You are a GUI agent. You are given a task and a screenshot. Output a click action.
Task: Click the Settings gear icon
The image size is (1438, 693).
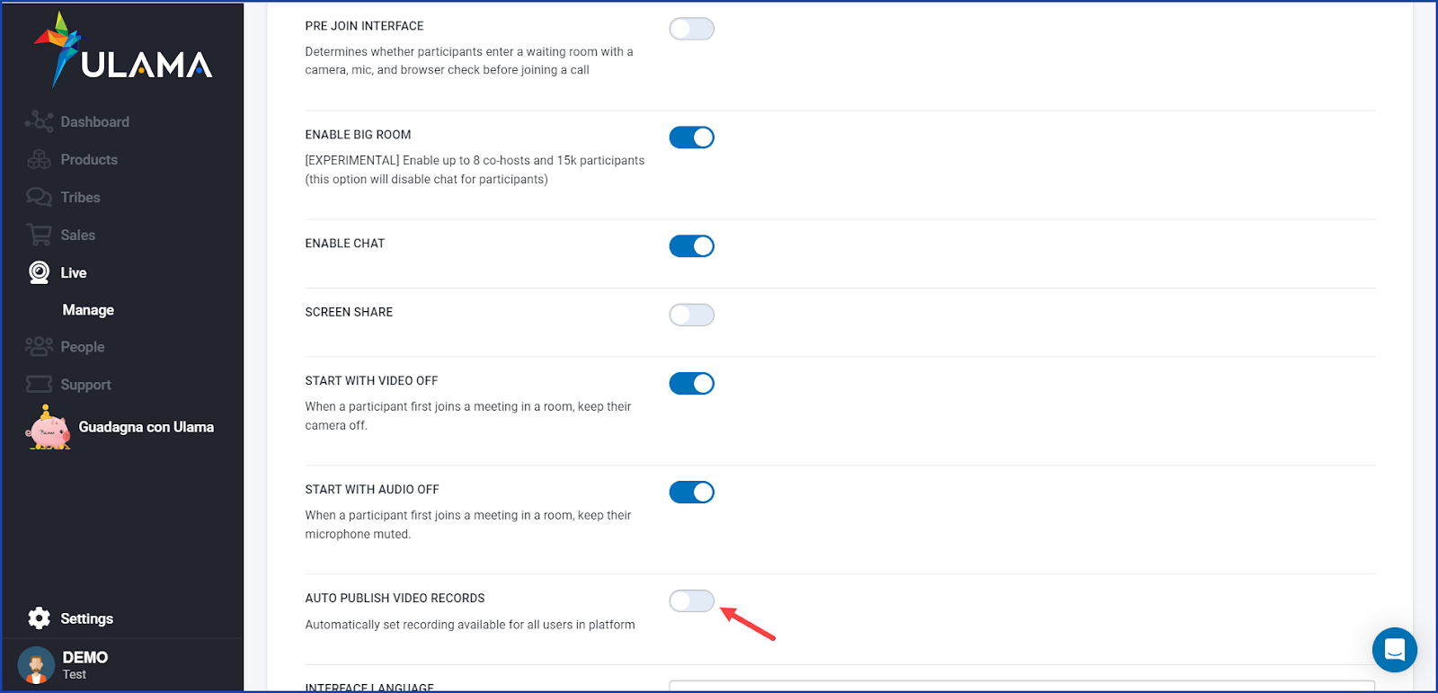[40, 618]
